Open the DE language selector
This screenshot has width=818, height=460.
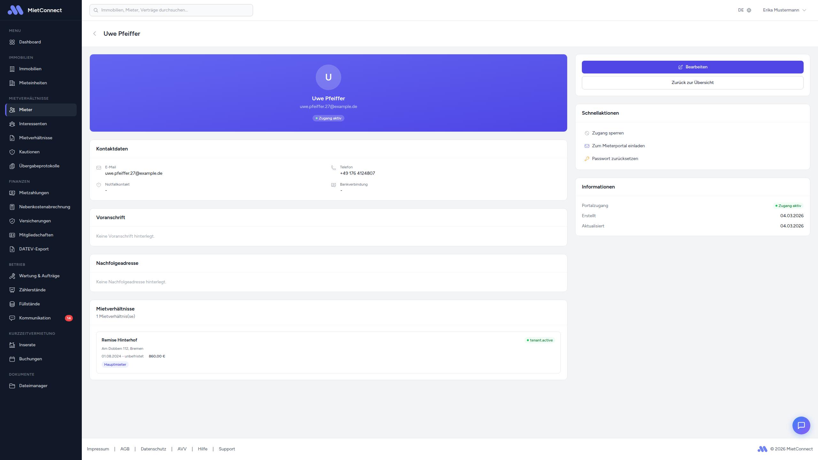point(744,10)
